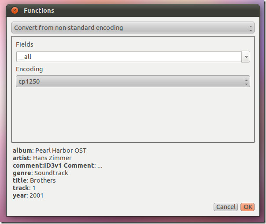Click the 'Functions' window title bar text

point(39,11)
